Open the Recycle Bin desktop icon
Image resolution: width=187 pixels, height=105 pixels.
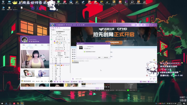(x=3, y=2)
